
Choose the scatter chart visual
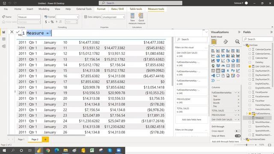point(223,61)
